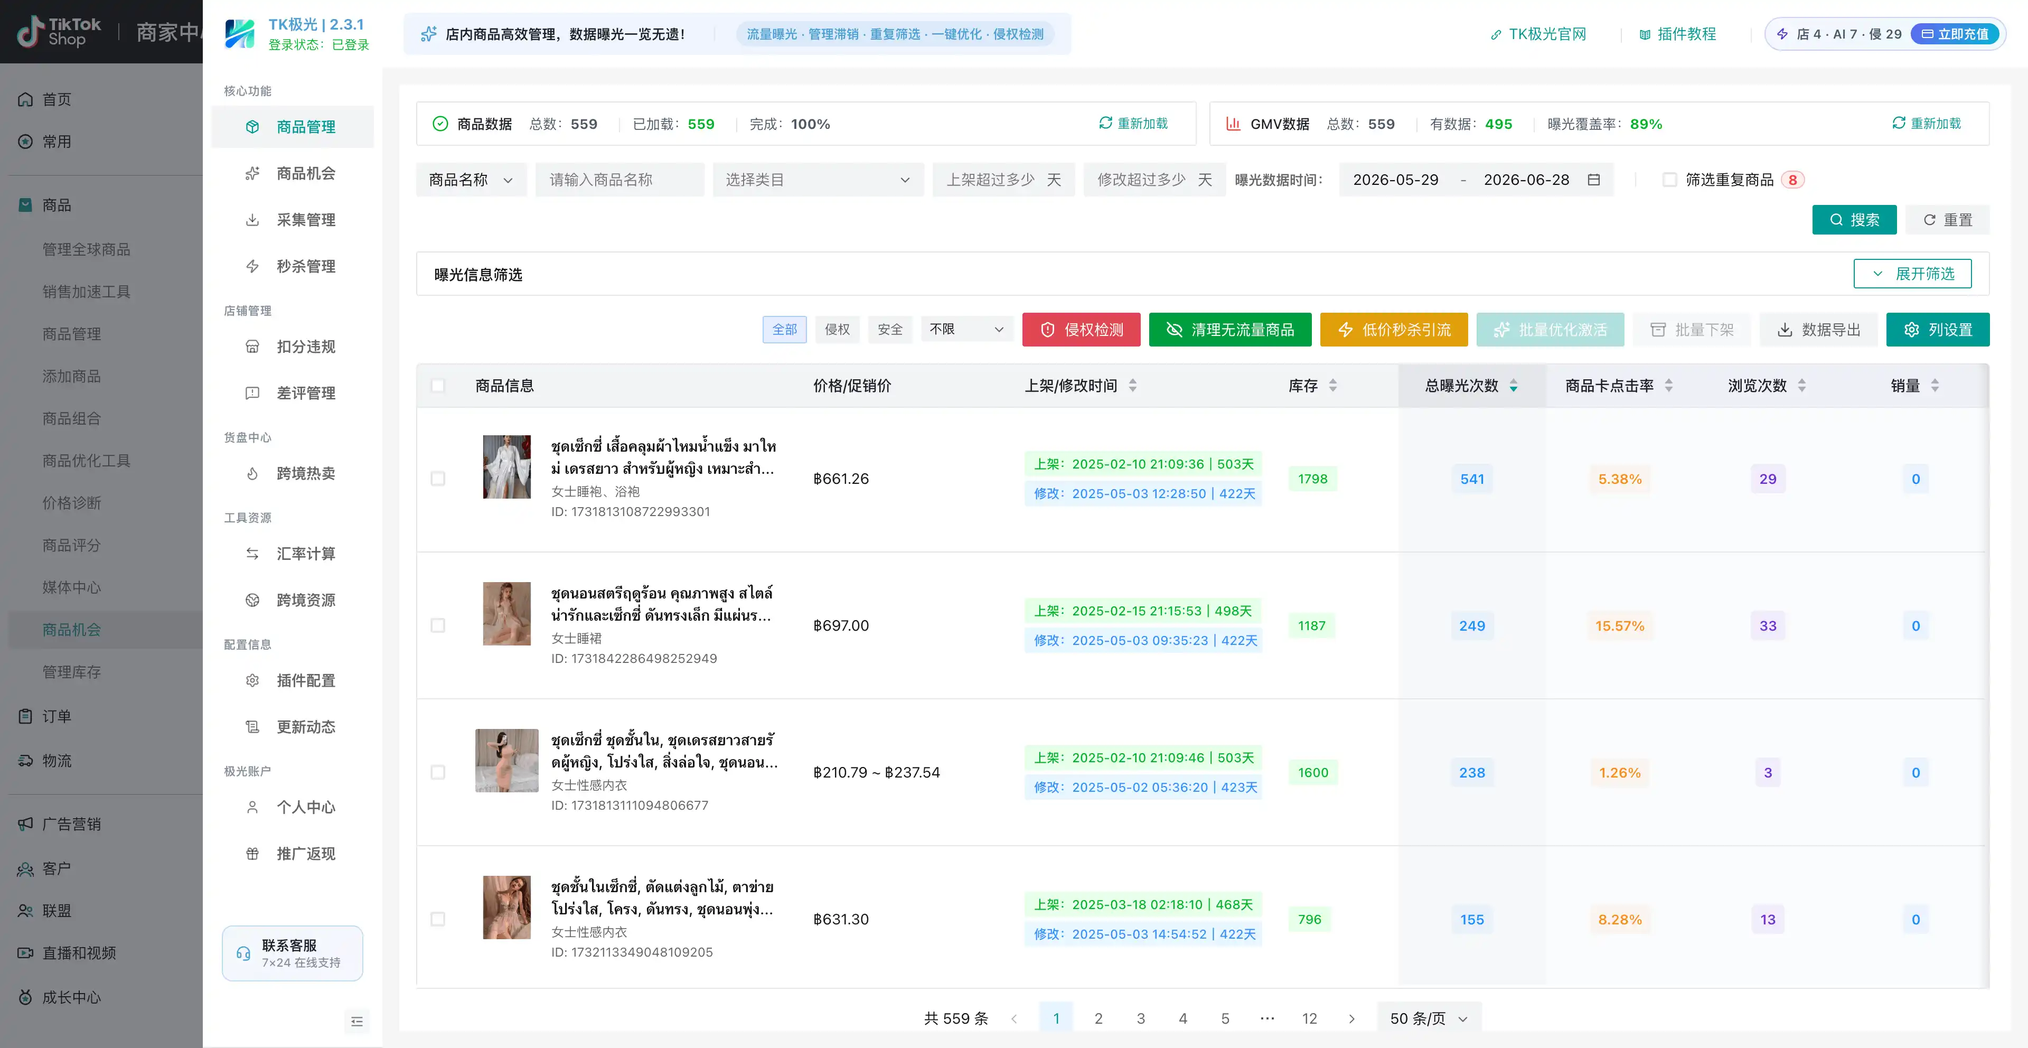Toggle the 筛选重复商品 checkbox
Viewport: 2028px width, 1048px height.
tap(1670, 180)
